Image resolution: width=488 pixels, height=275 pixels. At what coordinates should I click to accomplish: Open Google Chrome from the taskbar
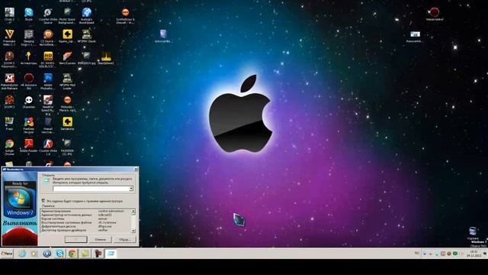(x=72, y=254)
